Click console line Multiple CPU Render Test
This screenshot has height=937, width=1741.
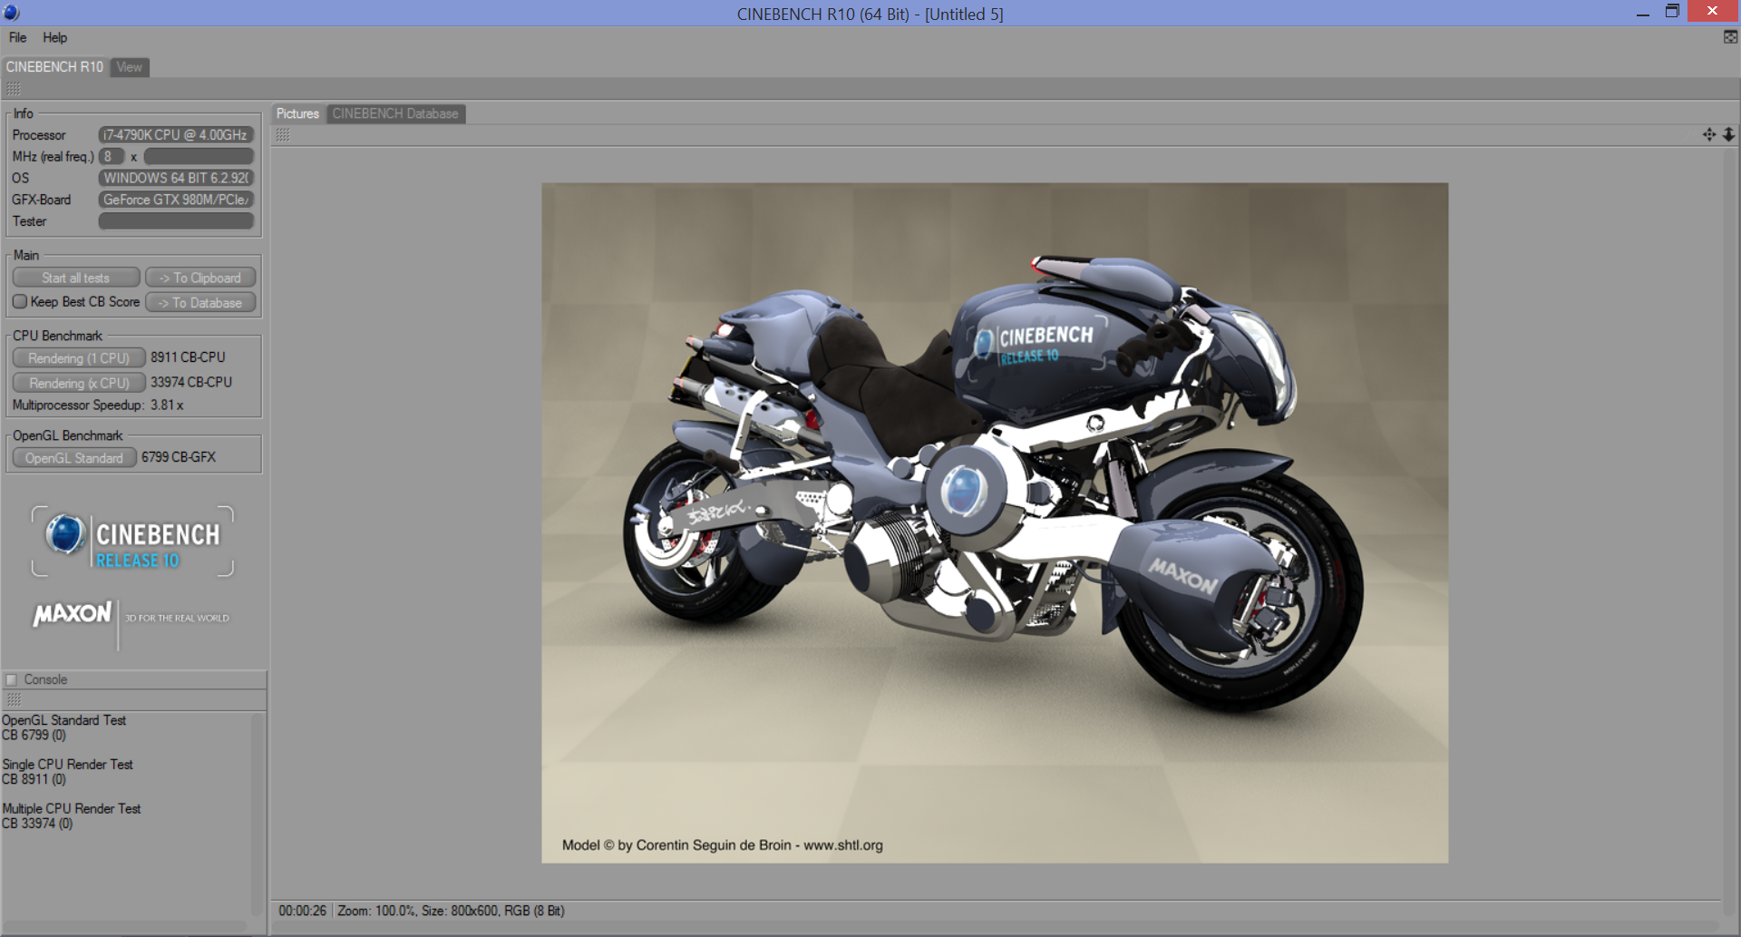(72, 808)
